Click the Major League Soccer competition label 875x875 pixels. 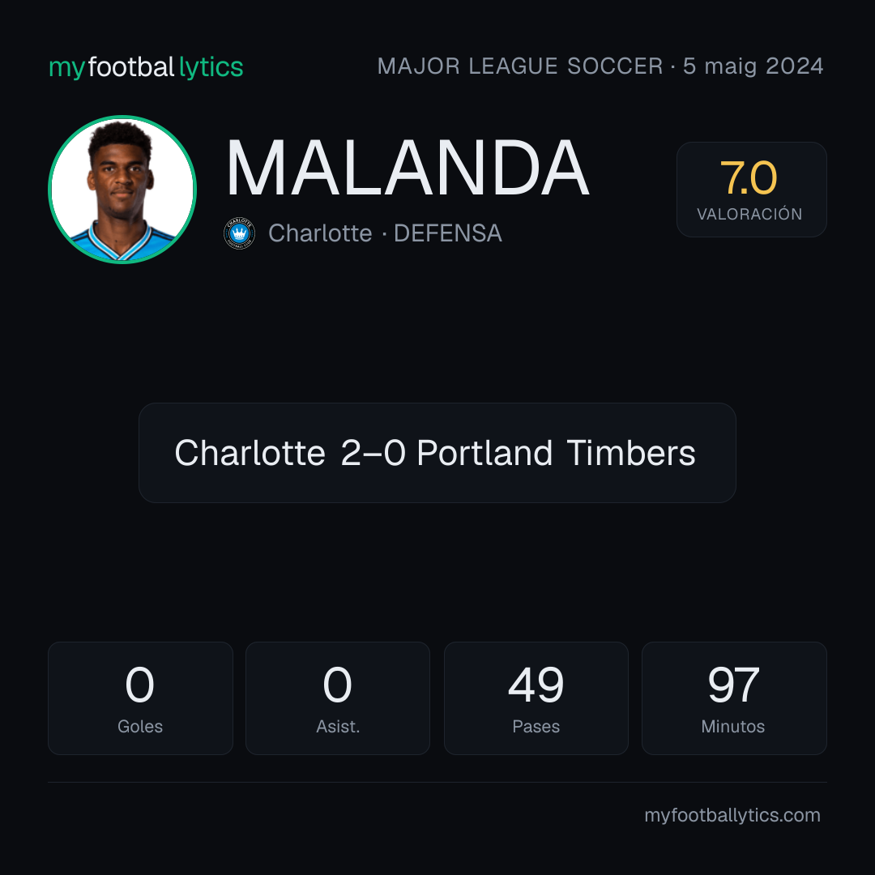(x=520, y=66)
